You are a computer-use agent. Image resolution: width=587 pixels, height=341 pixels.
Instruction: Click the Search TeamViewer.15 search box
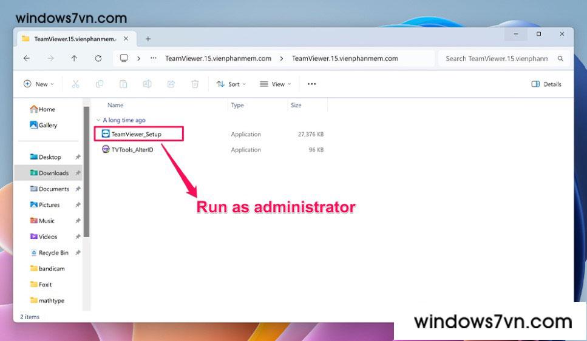pos(497,59)
